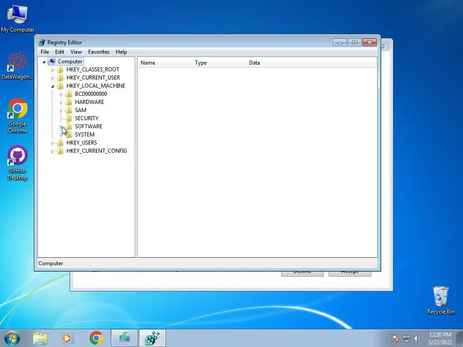The width and height of the screenshot is (463, 347).
Task: Select HKEY_CURRENT_USER text label
Action: (93, 78)
